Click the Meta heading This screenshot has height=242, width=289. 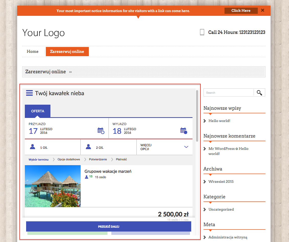pos(209,225)
